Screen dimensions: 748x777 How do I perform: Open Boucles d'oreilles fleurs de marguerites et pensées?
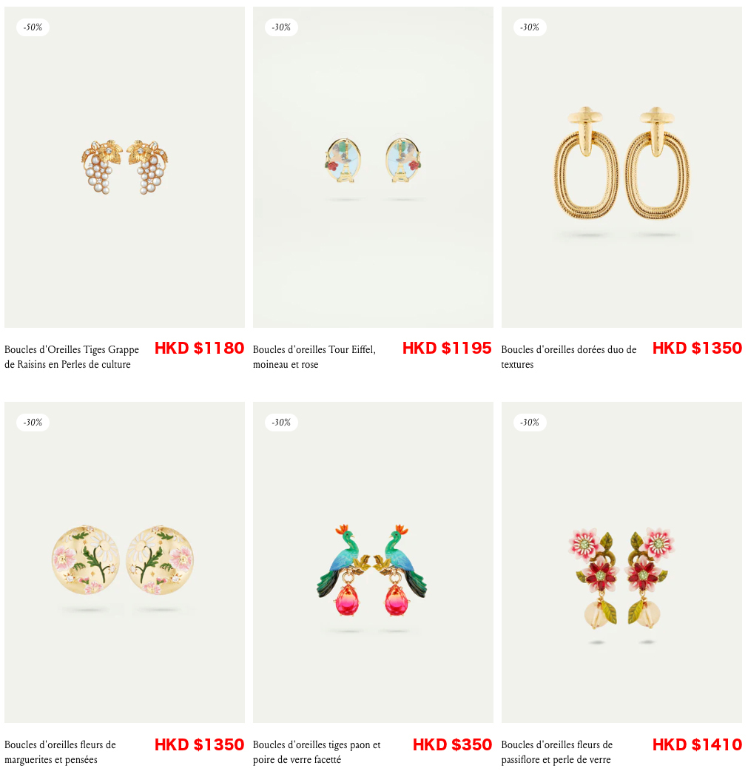(60, 752)
